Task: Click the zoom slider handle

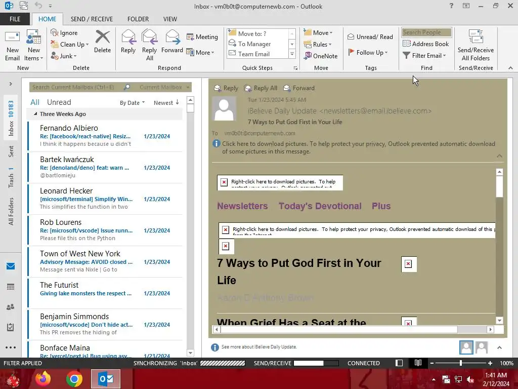Action: 461,363
